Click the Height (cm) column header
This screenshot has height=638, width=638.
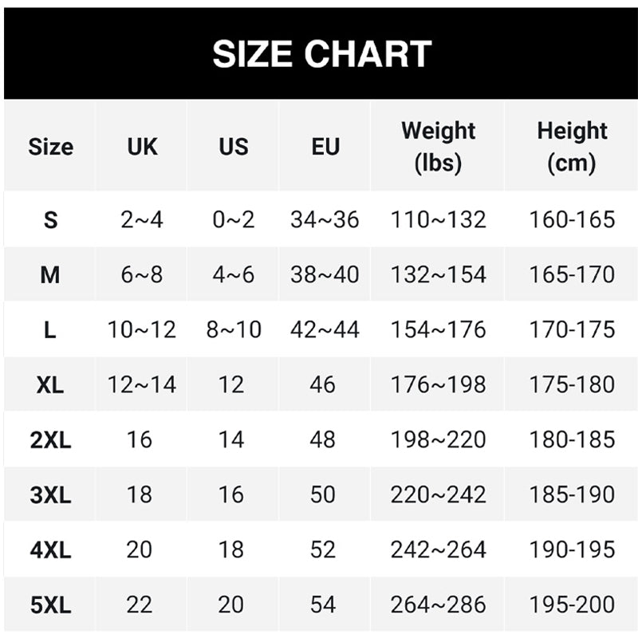pyautogui.click(x=572, y=147)
